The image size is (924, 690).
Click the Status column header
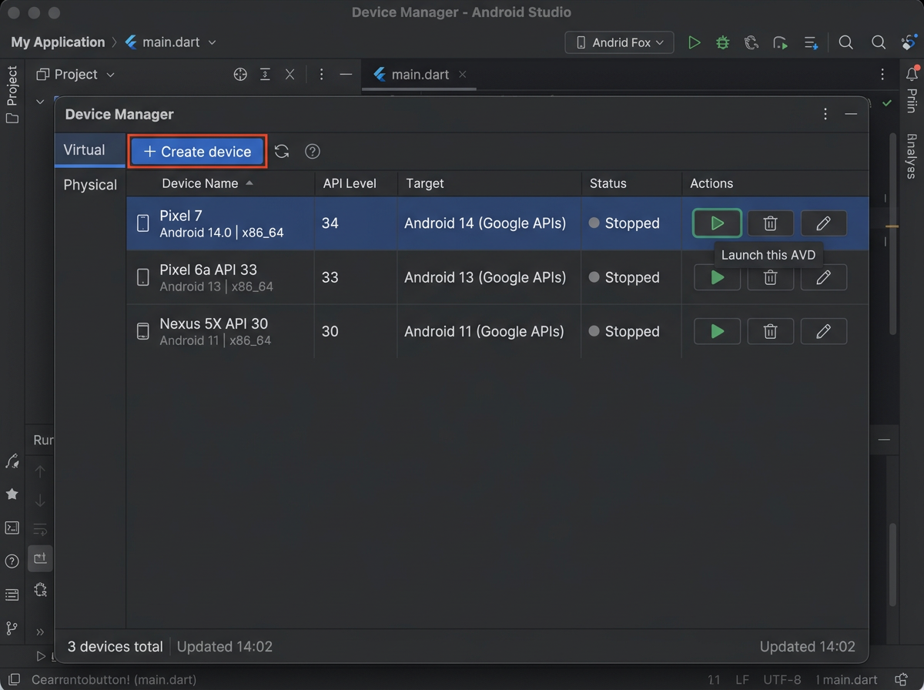[608, 183]
